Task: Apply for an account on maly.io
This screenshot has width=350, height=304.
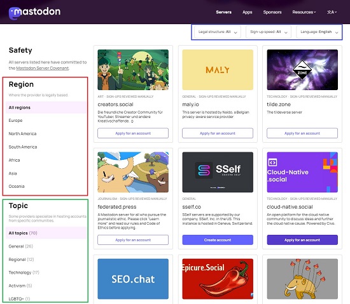Action: [218, 133]
